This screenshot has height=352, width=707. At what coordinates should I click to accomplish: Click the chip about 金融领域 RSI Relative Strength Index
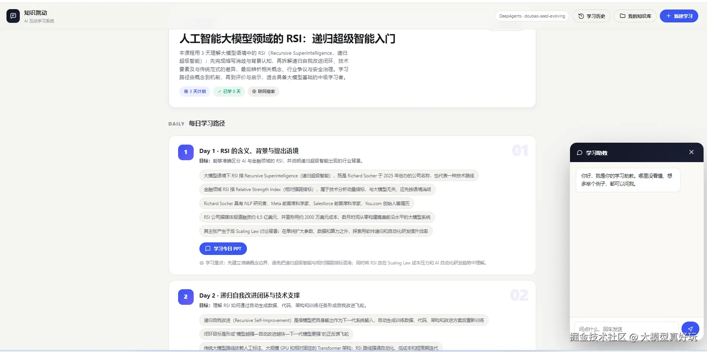tap(317, 190)
